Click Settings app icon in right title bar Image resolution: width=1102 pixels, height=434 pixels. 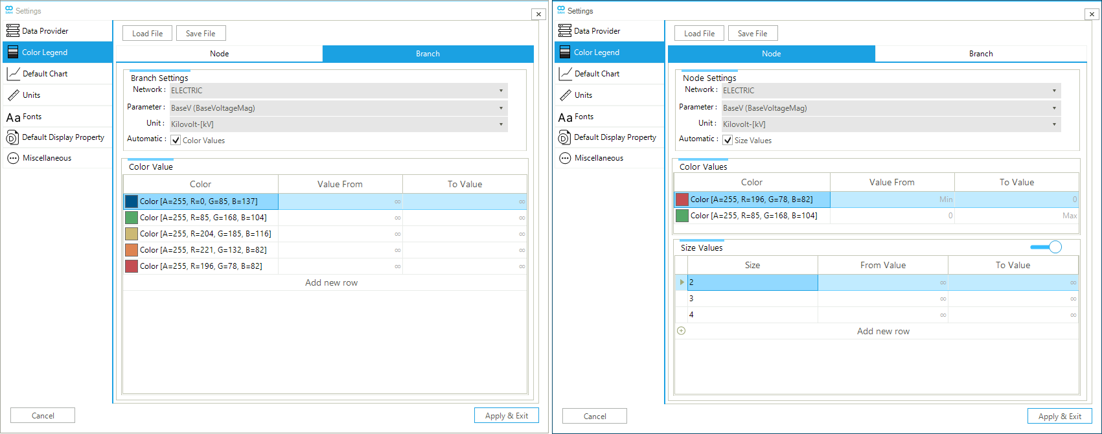(561, 10)
